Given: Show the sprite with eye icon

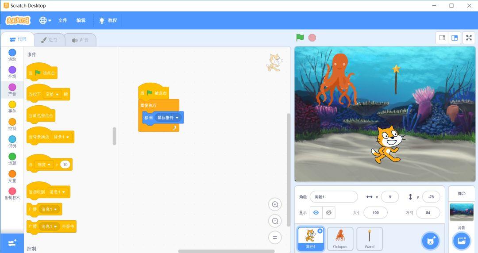Looking at the screenshot, I should tap(316, 212).
